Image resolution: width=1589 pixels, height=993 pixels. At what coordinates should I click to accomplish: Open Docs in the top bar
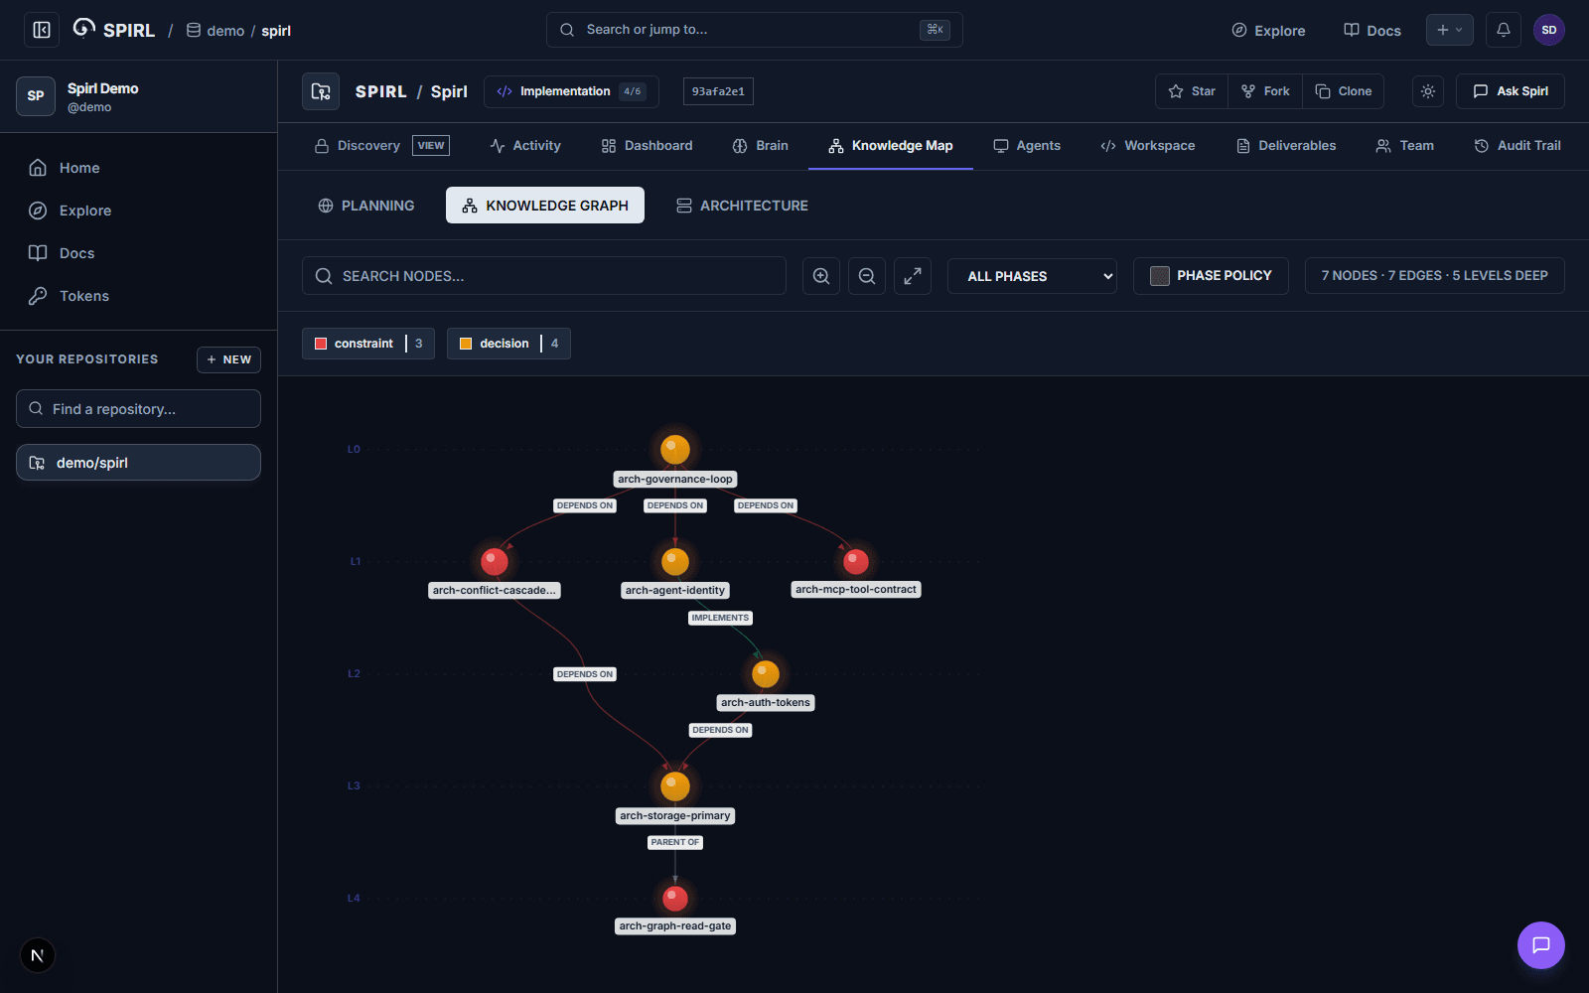[x=1372, y=31]
